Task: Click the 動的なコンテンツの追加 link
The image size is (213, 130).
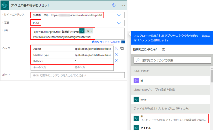Action: 106,42
